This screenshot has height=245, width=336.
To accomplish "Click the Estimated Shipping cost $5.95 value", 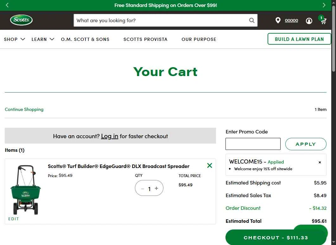I will coord(320,183).
